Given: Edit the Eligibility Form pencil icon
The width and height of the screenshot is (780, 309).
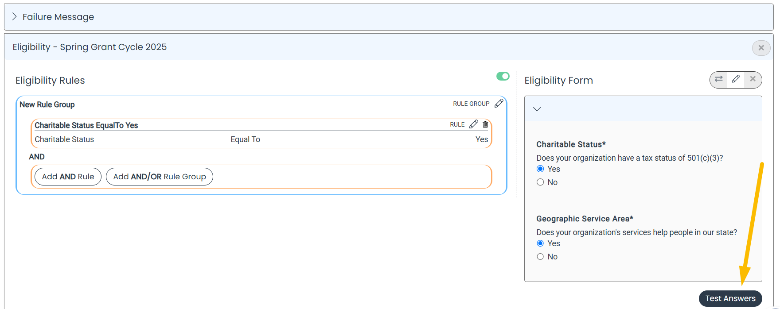Looking at the screenshot, I should [x=736, y=79].
